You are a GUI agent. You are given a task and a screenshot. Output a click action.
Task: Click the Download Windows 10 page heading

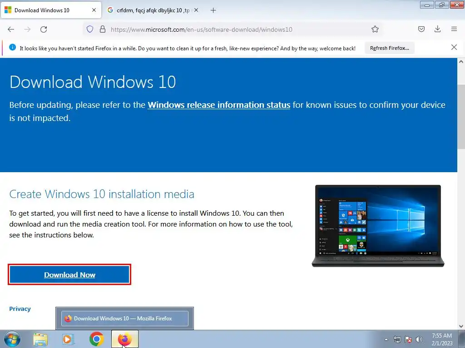(93, 82)
